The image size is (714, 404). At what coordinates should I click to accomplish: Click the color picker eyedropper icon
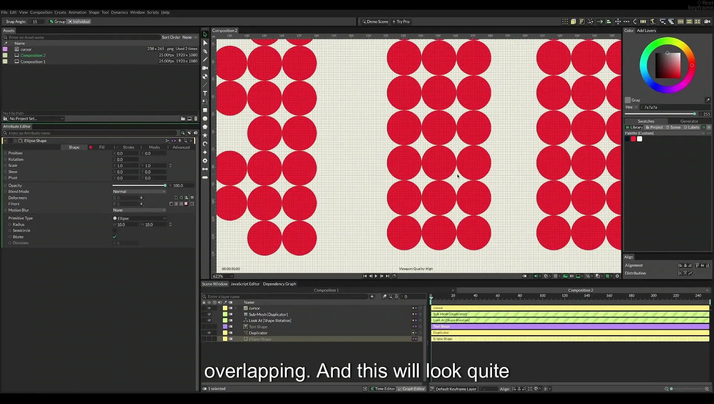[x=707, y=100]
